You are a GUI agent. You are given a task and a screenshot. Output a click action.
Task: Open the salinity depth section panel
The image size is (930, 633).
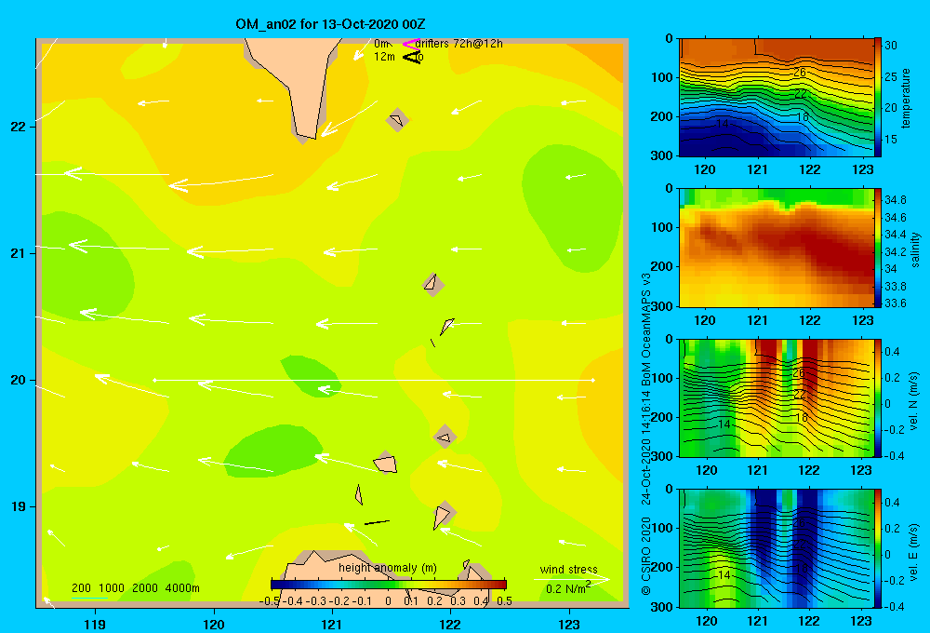777,248
